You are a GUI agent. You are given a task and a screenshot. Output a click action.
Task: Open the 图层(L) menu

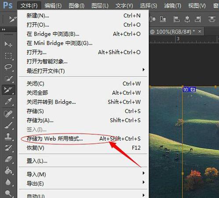(x=100, y=6)
